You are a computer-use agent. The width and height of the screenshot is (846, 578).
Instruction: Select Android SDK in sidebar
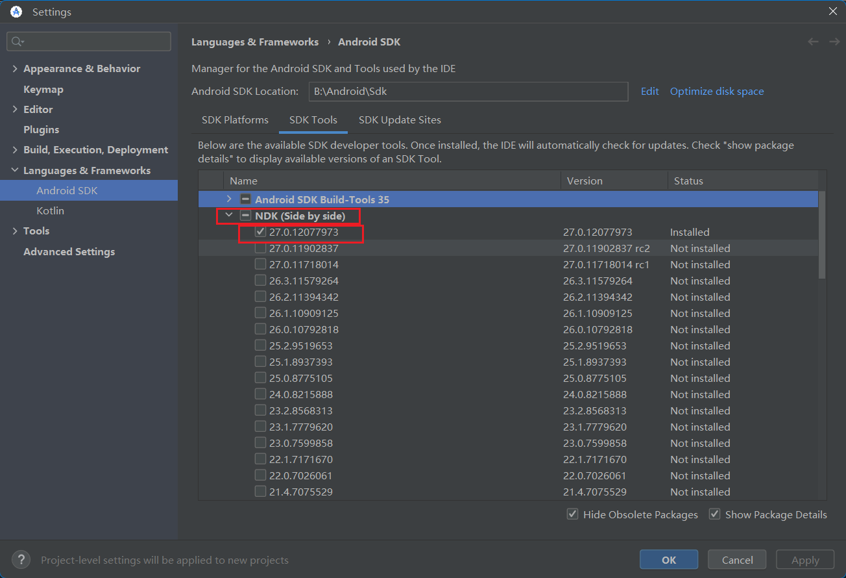click(89, 190)
